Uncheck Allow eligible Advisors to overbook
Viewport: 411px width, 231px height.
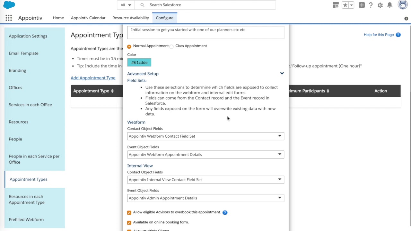(129, 212)
